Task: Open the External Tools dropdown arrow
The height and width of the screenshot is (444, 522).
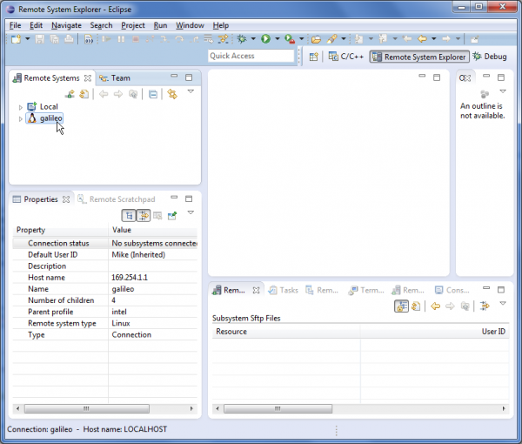Action: pos(301,39)
